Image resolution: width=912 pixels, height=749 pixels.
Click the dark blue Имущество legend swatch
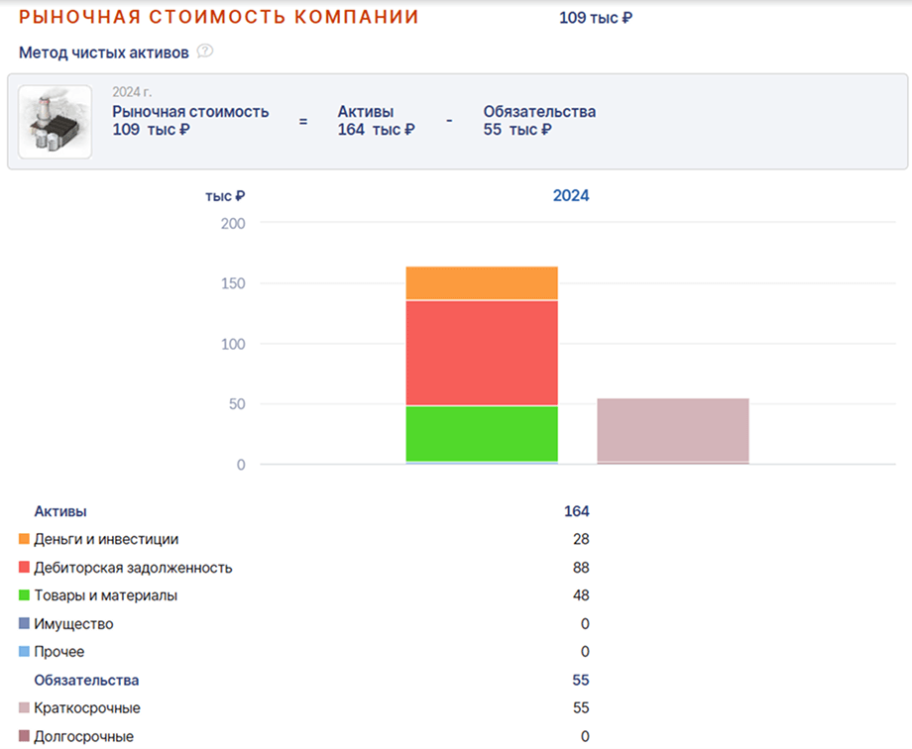[24, 623]
